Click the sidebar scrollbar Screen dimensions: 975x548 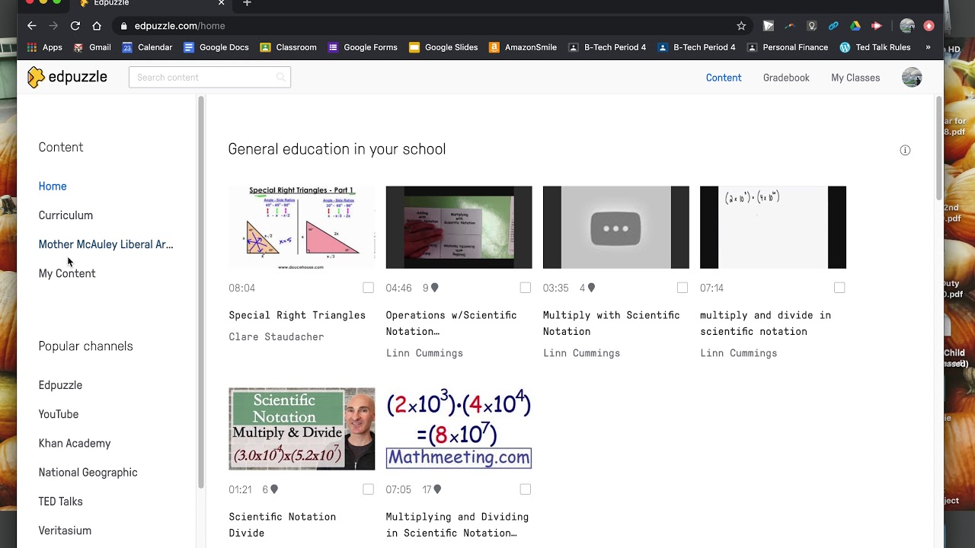pyautogui.click(x=201, y=292)
